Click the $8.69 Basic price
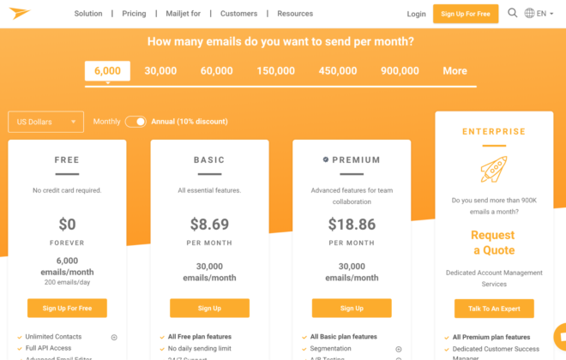This screenshot has width=566, height=360. pos(209,225)
